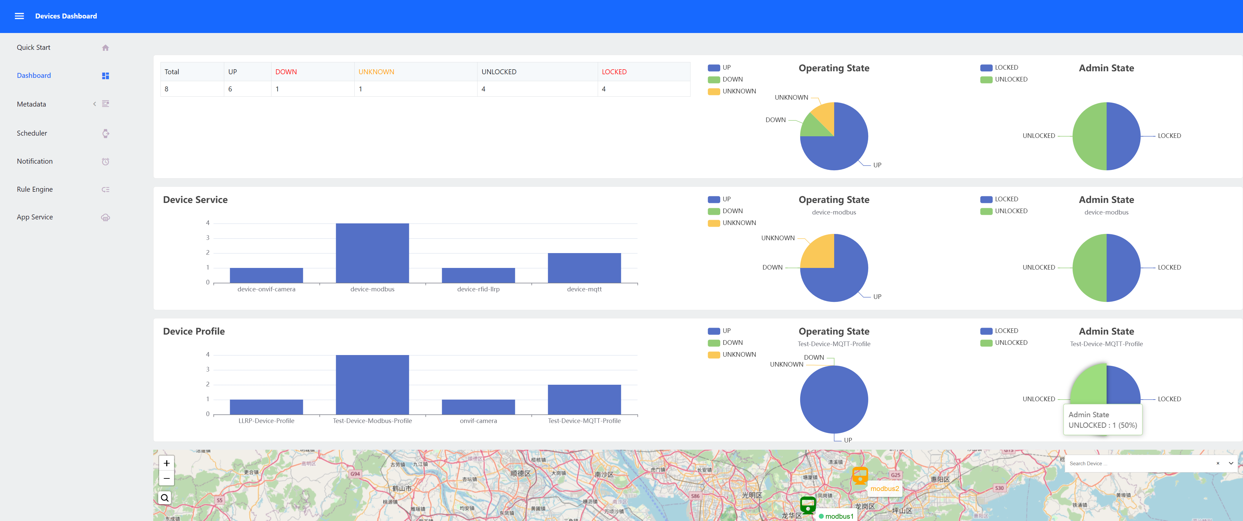Viewport: 1243px width, 521px height.
Task: Open the Dashboard menu item
Action: [x=34, y=76]
